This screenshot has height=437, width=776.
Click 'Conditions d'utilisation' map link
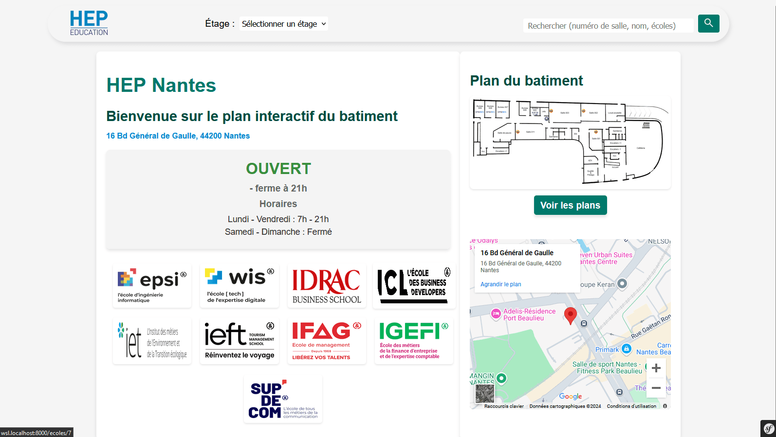click(x=631, y=406)
